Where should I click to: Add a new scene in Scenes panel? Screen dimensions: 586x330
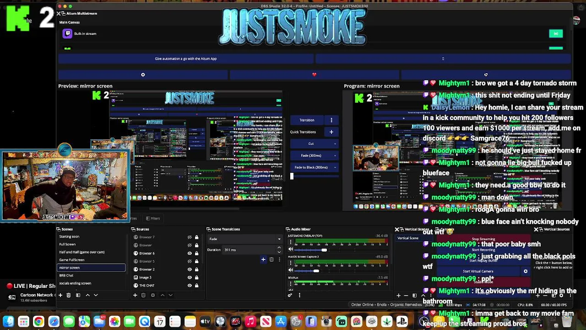[x=60, y=295]
